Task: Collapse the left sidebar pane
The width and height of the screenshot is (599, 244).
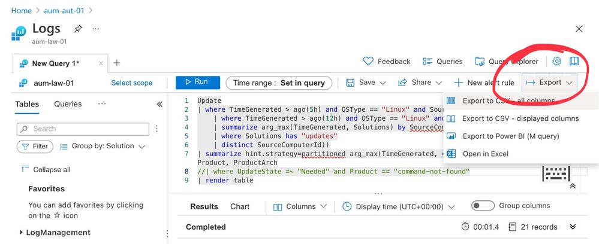Action: coord(159,104)
